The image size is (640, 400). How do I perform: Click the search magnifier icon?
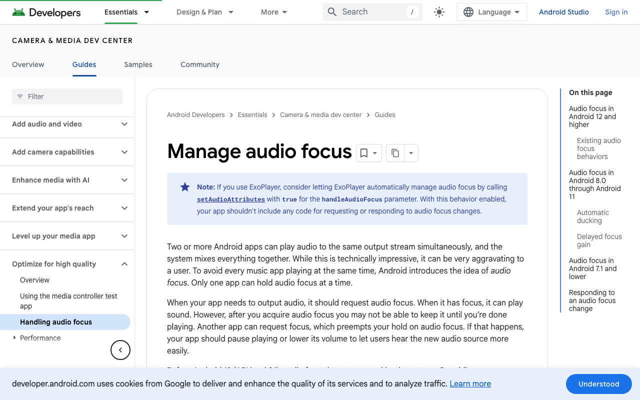332,12
